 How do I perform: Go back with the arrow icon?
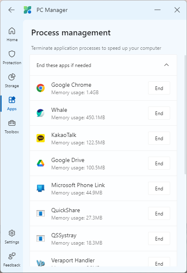(11, 10)
